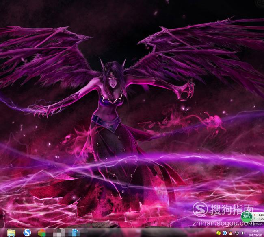Click the green 36% memory accelerator ball
Screen dimensions: 264x237
click(x=247, y=217)
